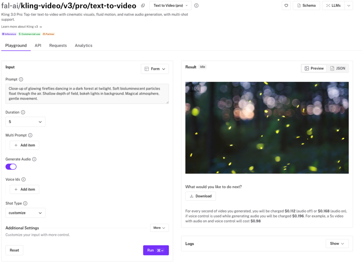The image size is (362, 263).
Task: Switch to the API tab
Action: click(38, 46)
